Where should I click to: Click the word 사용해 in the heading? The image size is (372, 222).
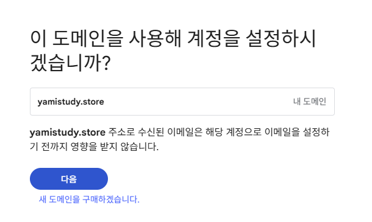click(x=155, y=38)
